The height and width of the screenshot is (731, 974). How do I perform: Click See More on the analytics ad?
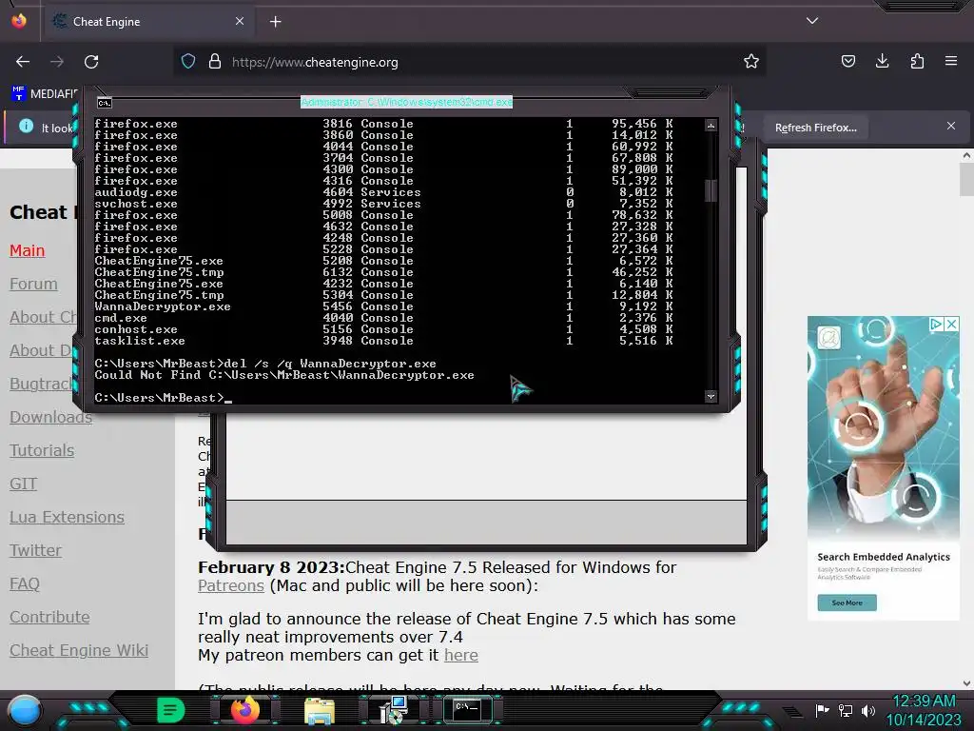(x=847, y=603)
